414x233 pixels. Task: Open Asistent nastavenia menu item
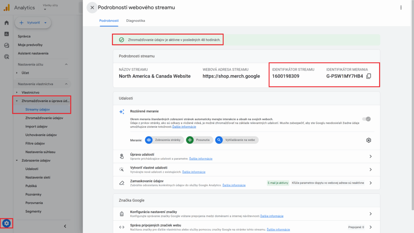(x=33, y=53)
